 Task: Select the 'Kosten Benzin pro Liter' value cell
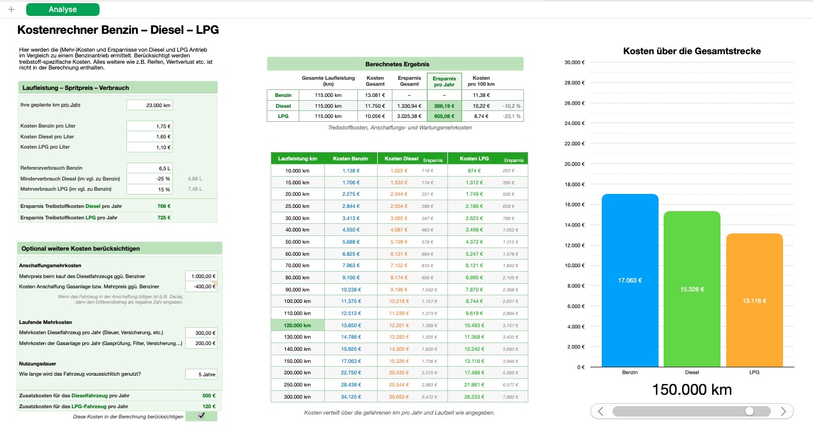[149, 126]
